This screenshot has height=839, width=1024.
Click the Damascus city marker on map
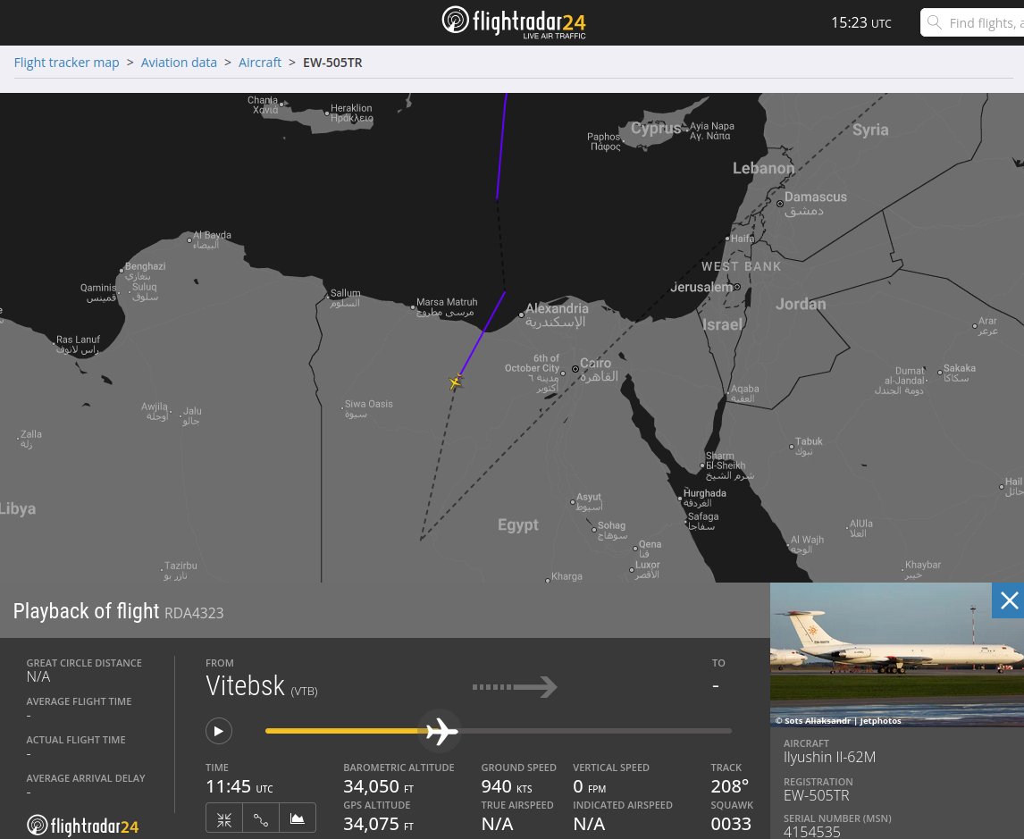click(780, 203)
